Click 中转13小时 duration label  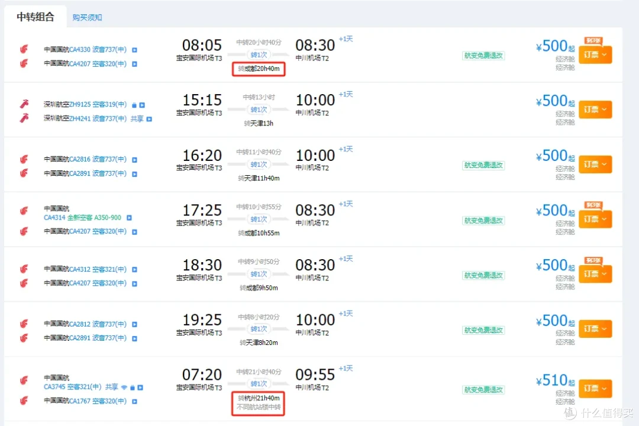259,97
